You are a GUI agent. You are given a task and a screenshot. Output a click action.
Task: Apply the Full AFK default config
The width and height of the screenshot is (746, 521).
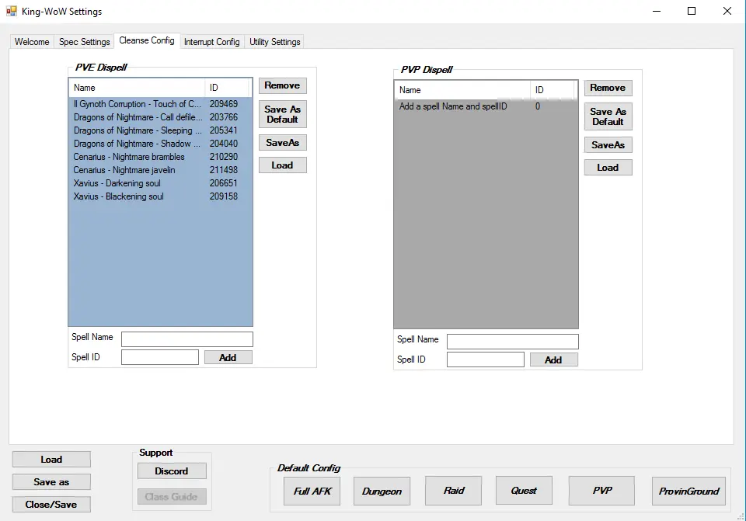coord(312,491)
